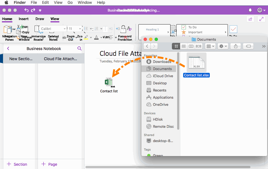Click the Cloud File Atta page title

[121, 53]
